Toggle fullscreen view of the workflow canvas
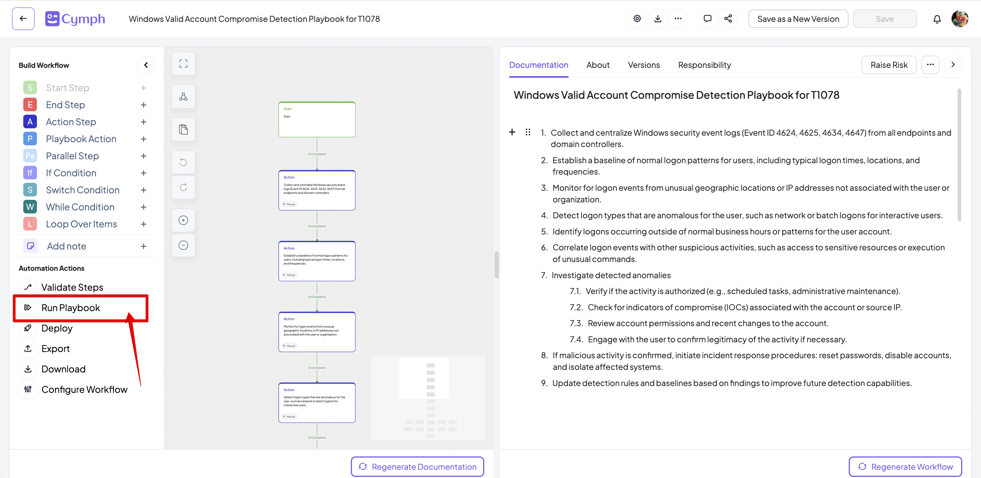The width and height of the screenshot is (981, 478). point(183,64)
